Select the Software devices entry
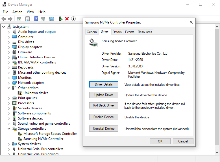This screenshot has width=220, height=162. pos(31,118)
